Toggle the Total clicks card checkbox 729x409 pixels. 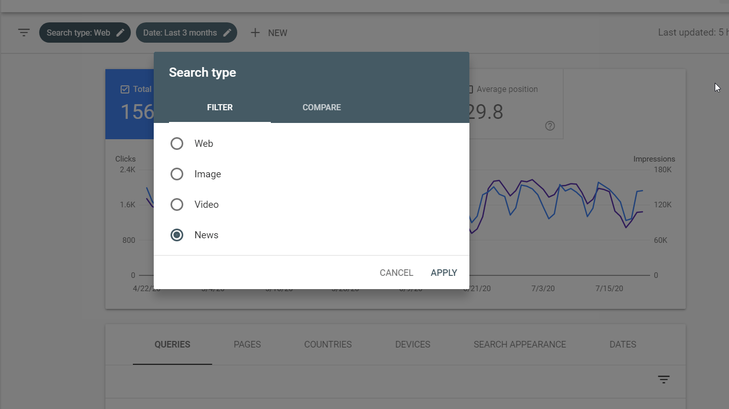[124, 89]
